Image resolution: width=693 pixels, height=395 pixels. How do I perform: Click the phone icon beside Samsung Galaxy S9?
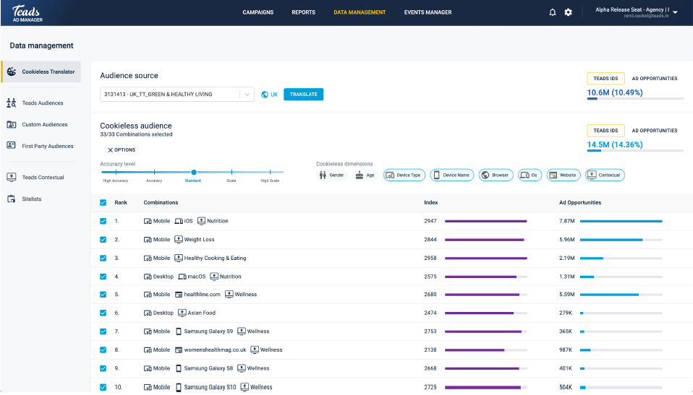point(179,331)
